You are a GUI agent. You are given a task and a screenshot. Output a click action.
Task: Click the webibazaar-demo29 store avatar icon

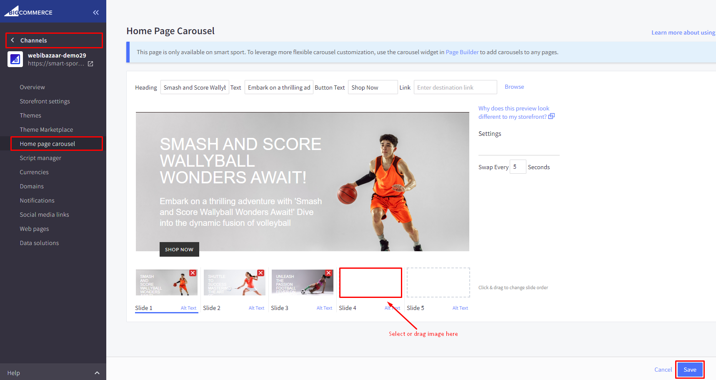pos(15,59)
